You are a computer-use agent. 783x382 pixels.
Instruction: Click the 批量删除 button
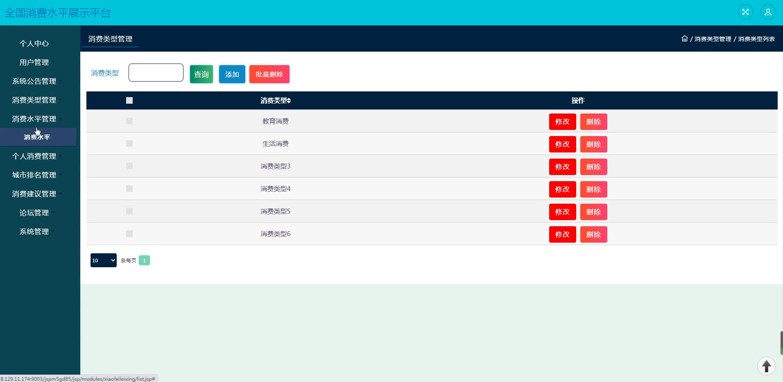coord(269,74)
